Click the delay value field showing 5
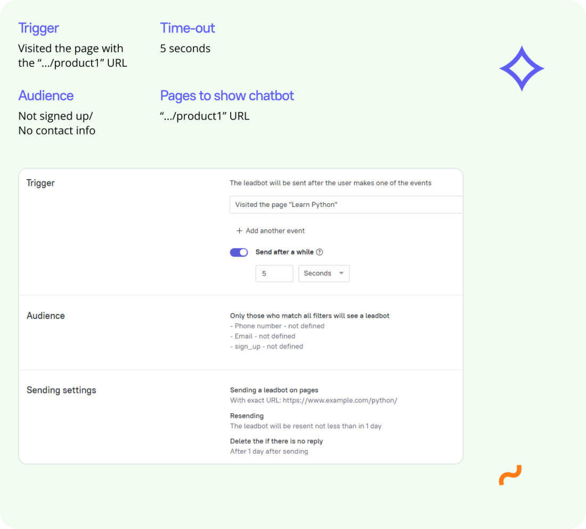This screenshot has width=586, height=529. [x=274, y=273]
